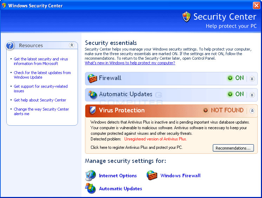The height and width of the screenshot is (198, 262).
Task: Open Check for latest updates from Windows Update
Action: pos(42,75)
